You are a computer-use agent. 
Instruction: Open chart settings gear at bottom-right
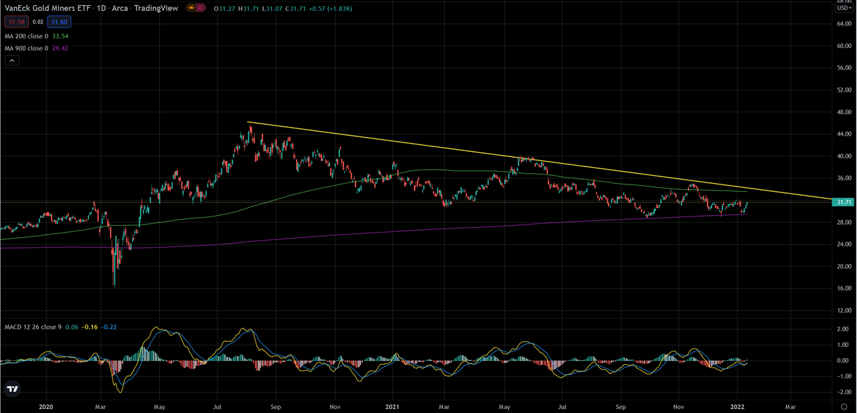click(x=844, y=406)
